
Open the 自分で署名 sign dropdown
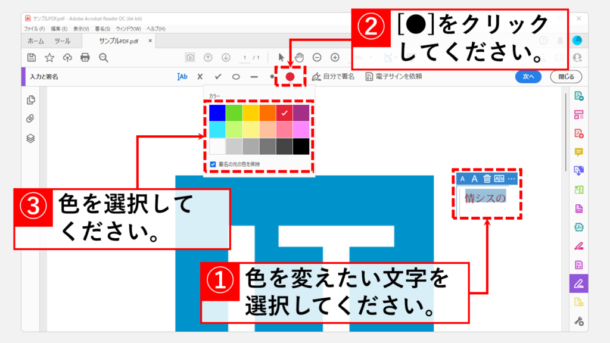pyautogui.click(x=334, y=77)
